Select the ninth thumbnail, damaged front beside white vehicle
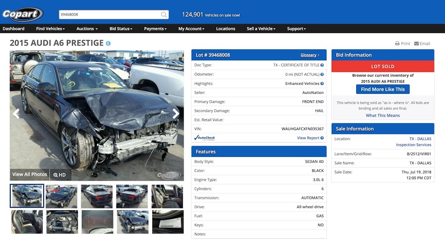The width and height of the screenshot is (445, 250). pyautogui.click(x=133, y=222)
